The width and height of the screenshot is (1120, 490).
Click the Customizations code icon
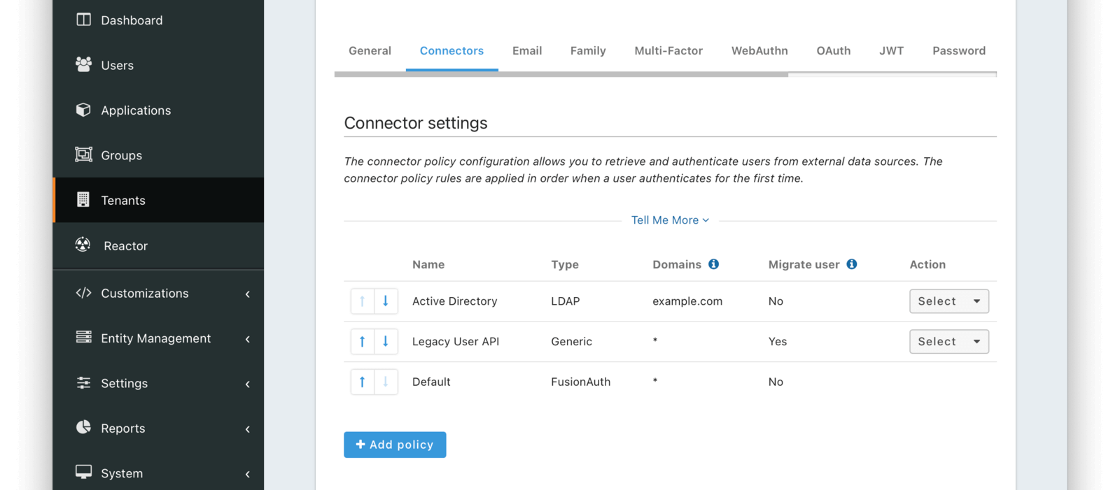(x=83, y=293)
